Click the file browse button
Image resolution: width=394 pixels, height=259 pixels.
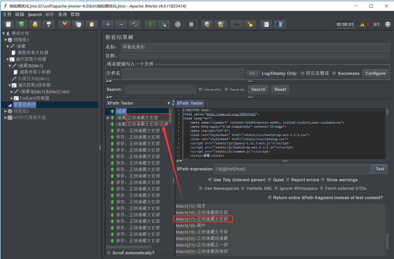(x=252, y=74)
